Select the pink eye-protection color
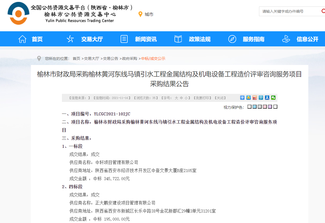Viewport: 325px width, 223px height. coord(265,107)
